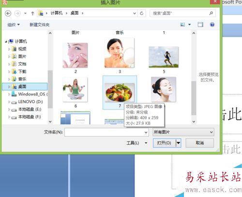Click the 计算机 breadcrumb in address bar
The height and width of the screenshot is (197, 242).
coord(57,13)
